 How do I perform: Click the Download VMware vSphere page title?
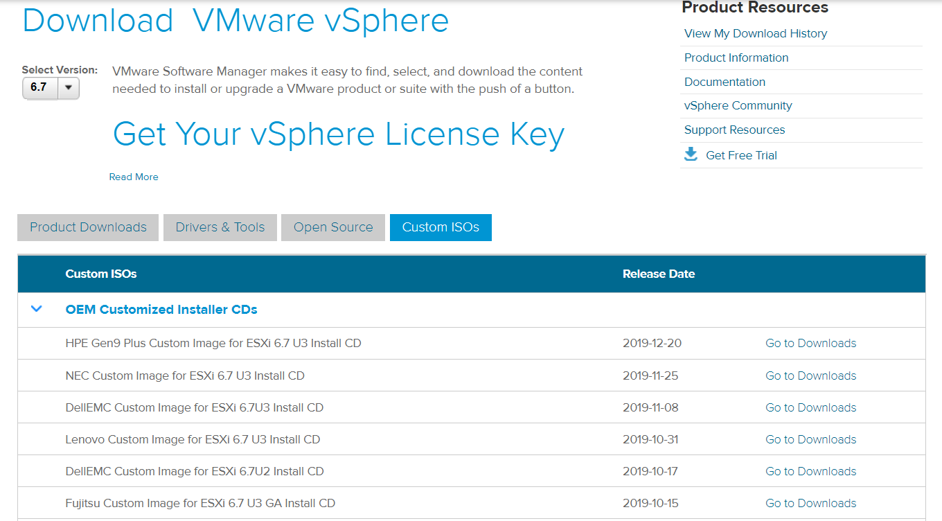tap(235, 19)
